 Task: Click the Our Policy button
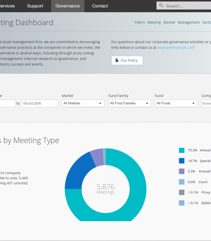point(127,61)
